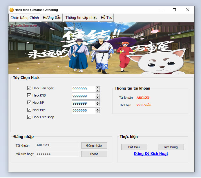Click the Thoát button
Image resolution: width=201 pixels, height=178 pixels.
[x=94, y=154]
